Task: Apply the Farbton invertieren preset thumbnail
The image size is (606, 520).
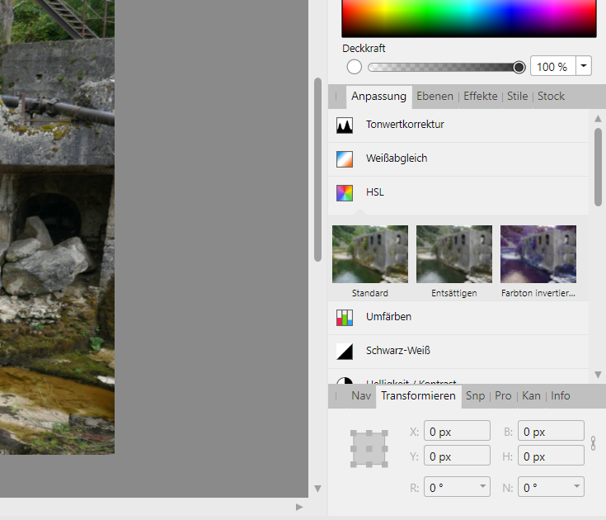Action: tap(538, 254)
